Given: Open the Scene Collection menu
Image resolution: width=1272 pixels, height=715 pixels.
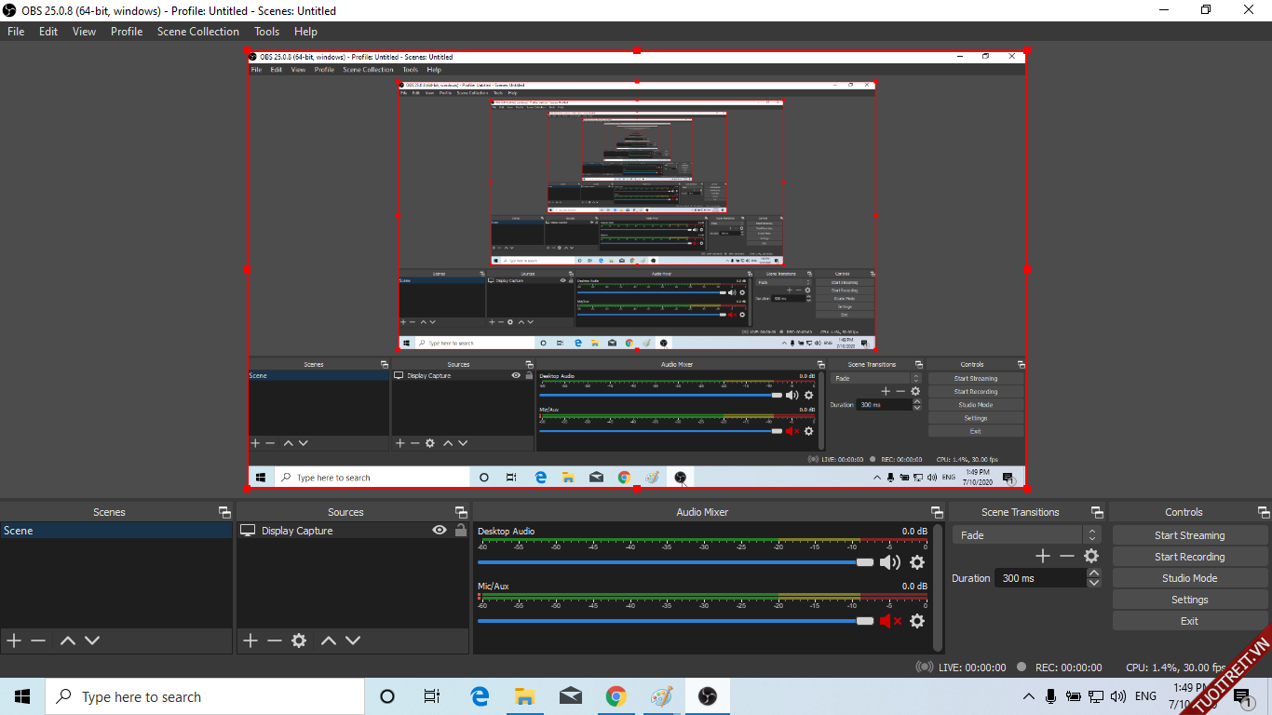Looking at the screenshot, I should [197, 32].
